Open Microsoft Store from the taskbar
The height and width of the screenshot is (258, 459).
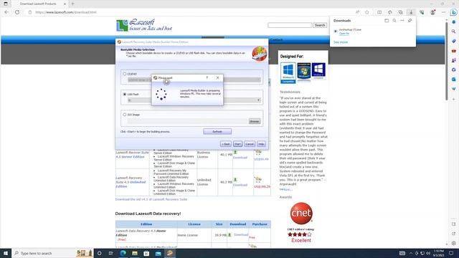point(146,253)
